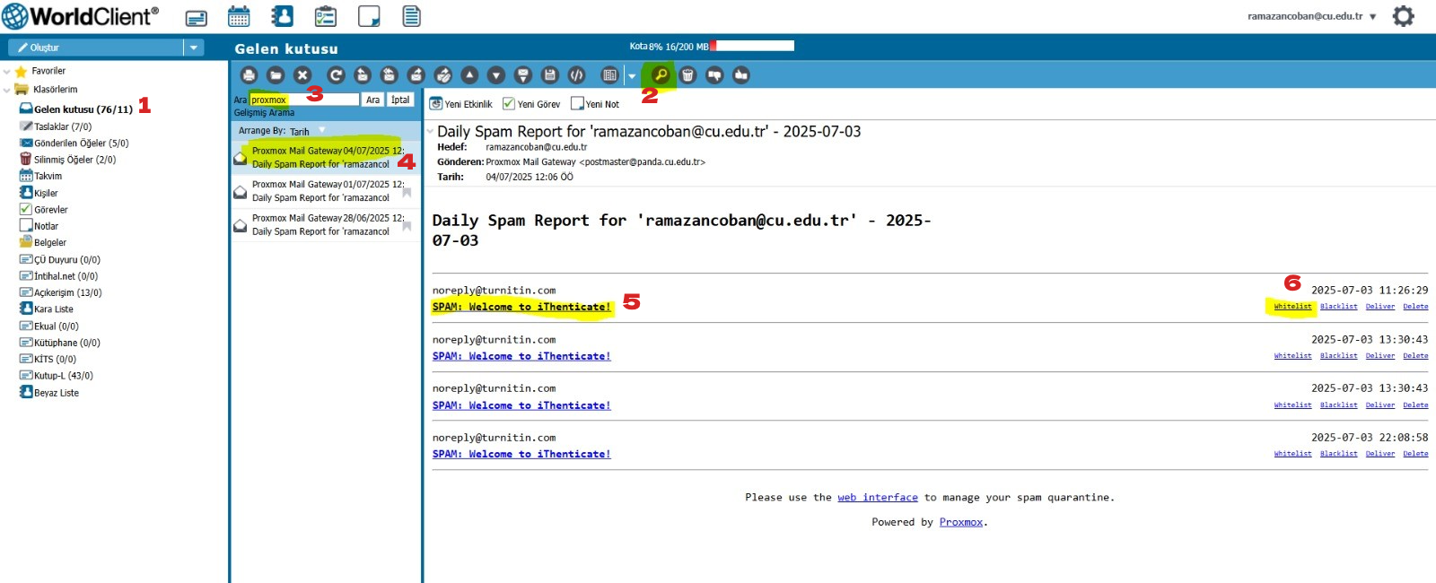Collapse the Klasörlerim folder tree

pyautogui.click(x=7, y=90)
